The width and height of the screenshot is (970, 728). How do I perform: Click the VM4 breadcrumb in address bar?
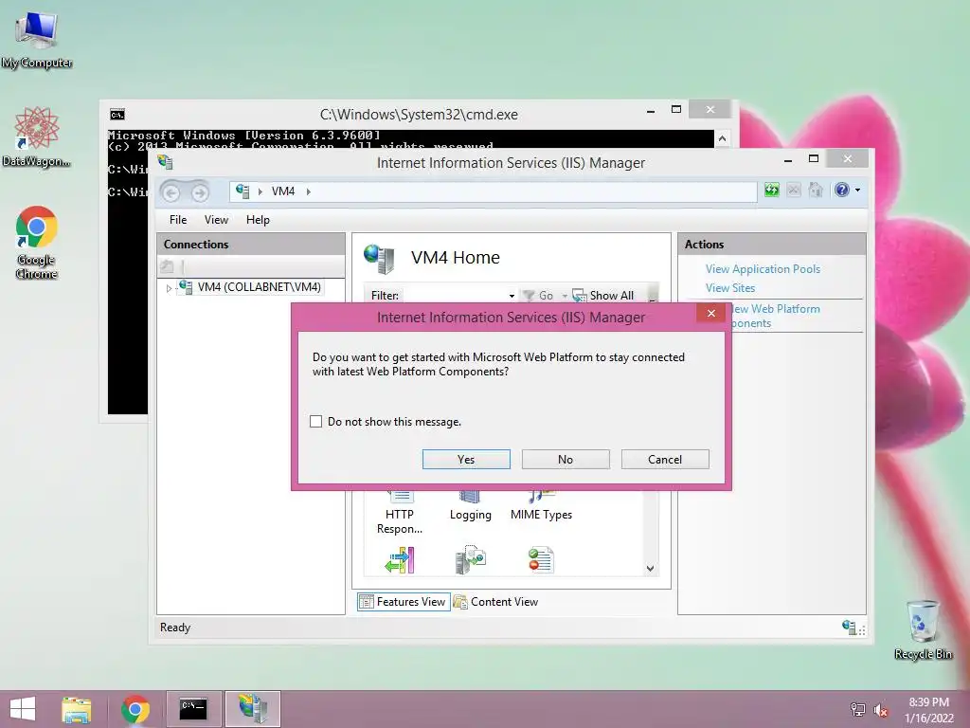pos(282,191)
